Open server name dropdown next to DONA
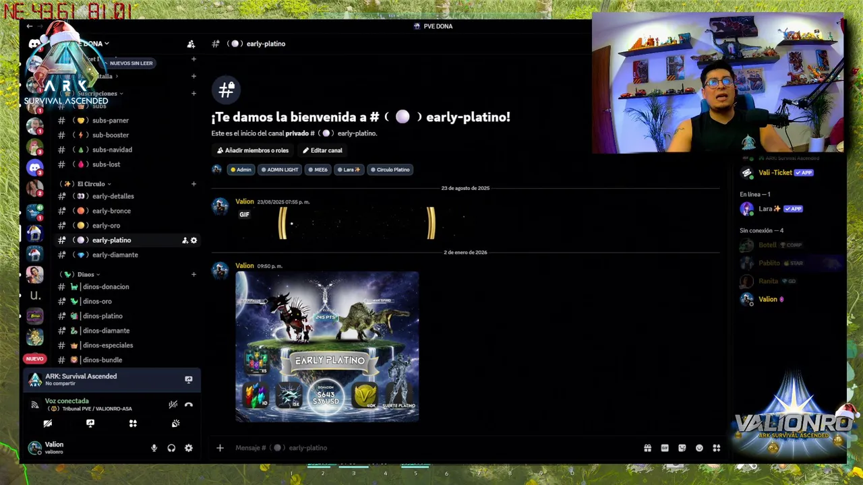863x485 pixels. (x=107, y=44)
